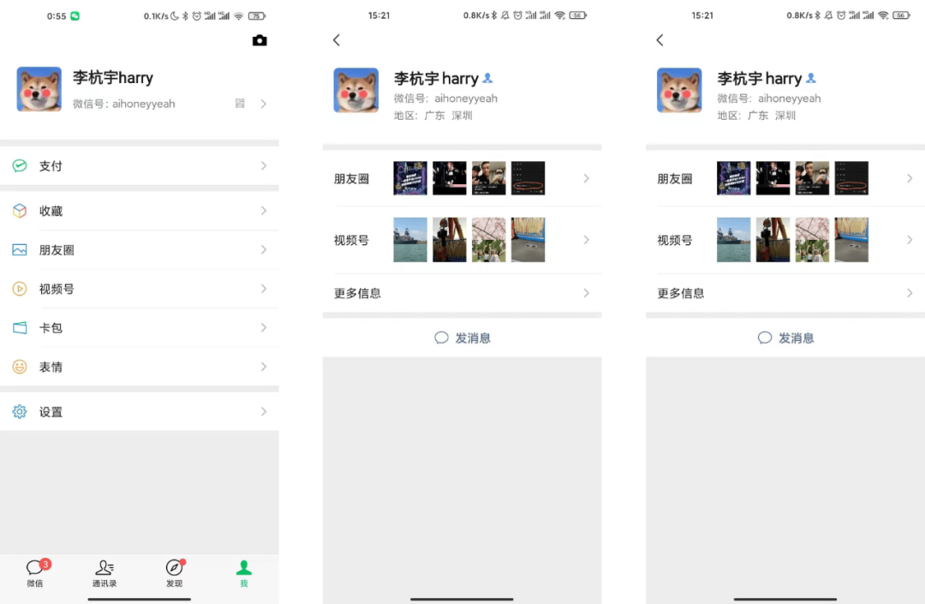Tap the avatar on the 我 page header
925x604 pixels.
pos(39,89)
